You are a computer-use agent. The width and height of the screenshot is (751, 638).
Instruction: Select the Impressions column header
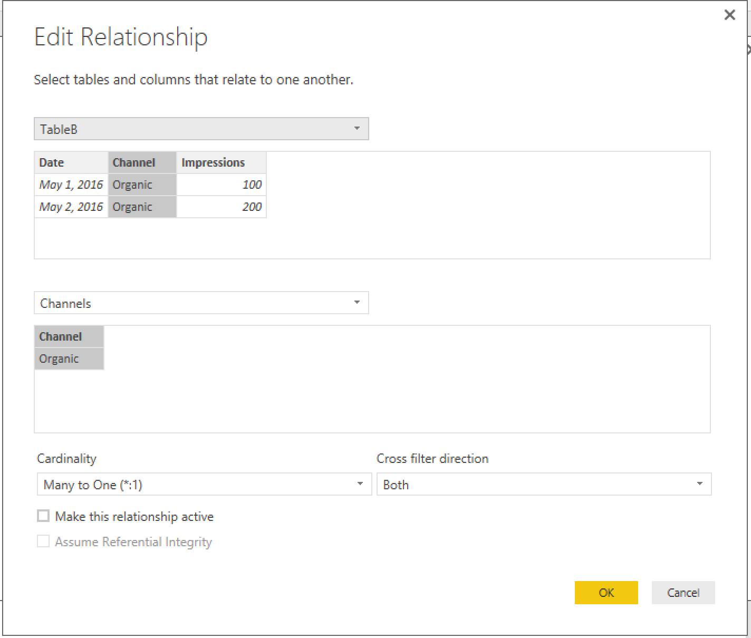click(222, 163)
